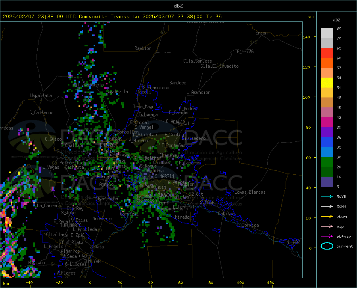Click the magenta eb+bip arrow icon

(327, 237)
